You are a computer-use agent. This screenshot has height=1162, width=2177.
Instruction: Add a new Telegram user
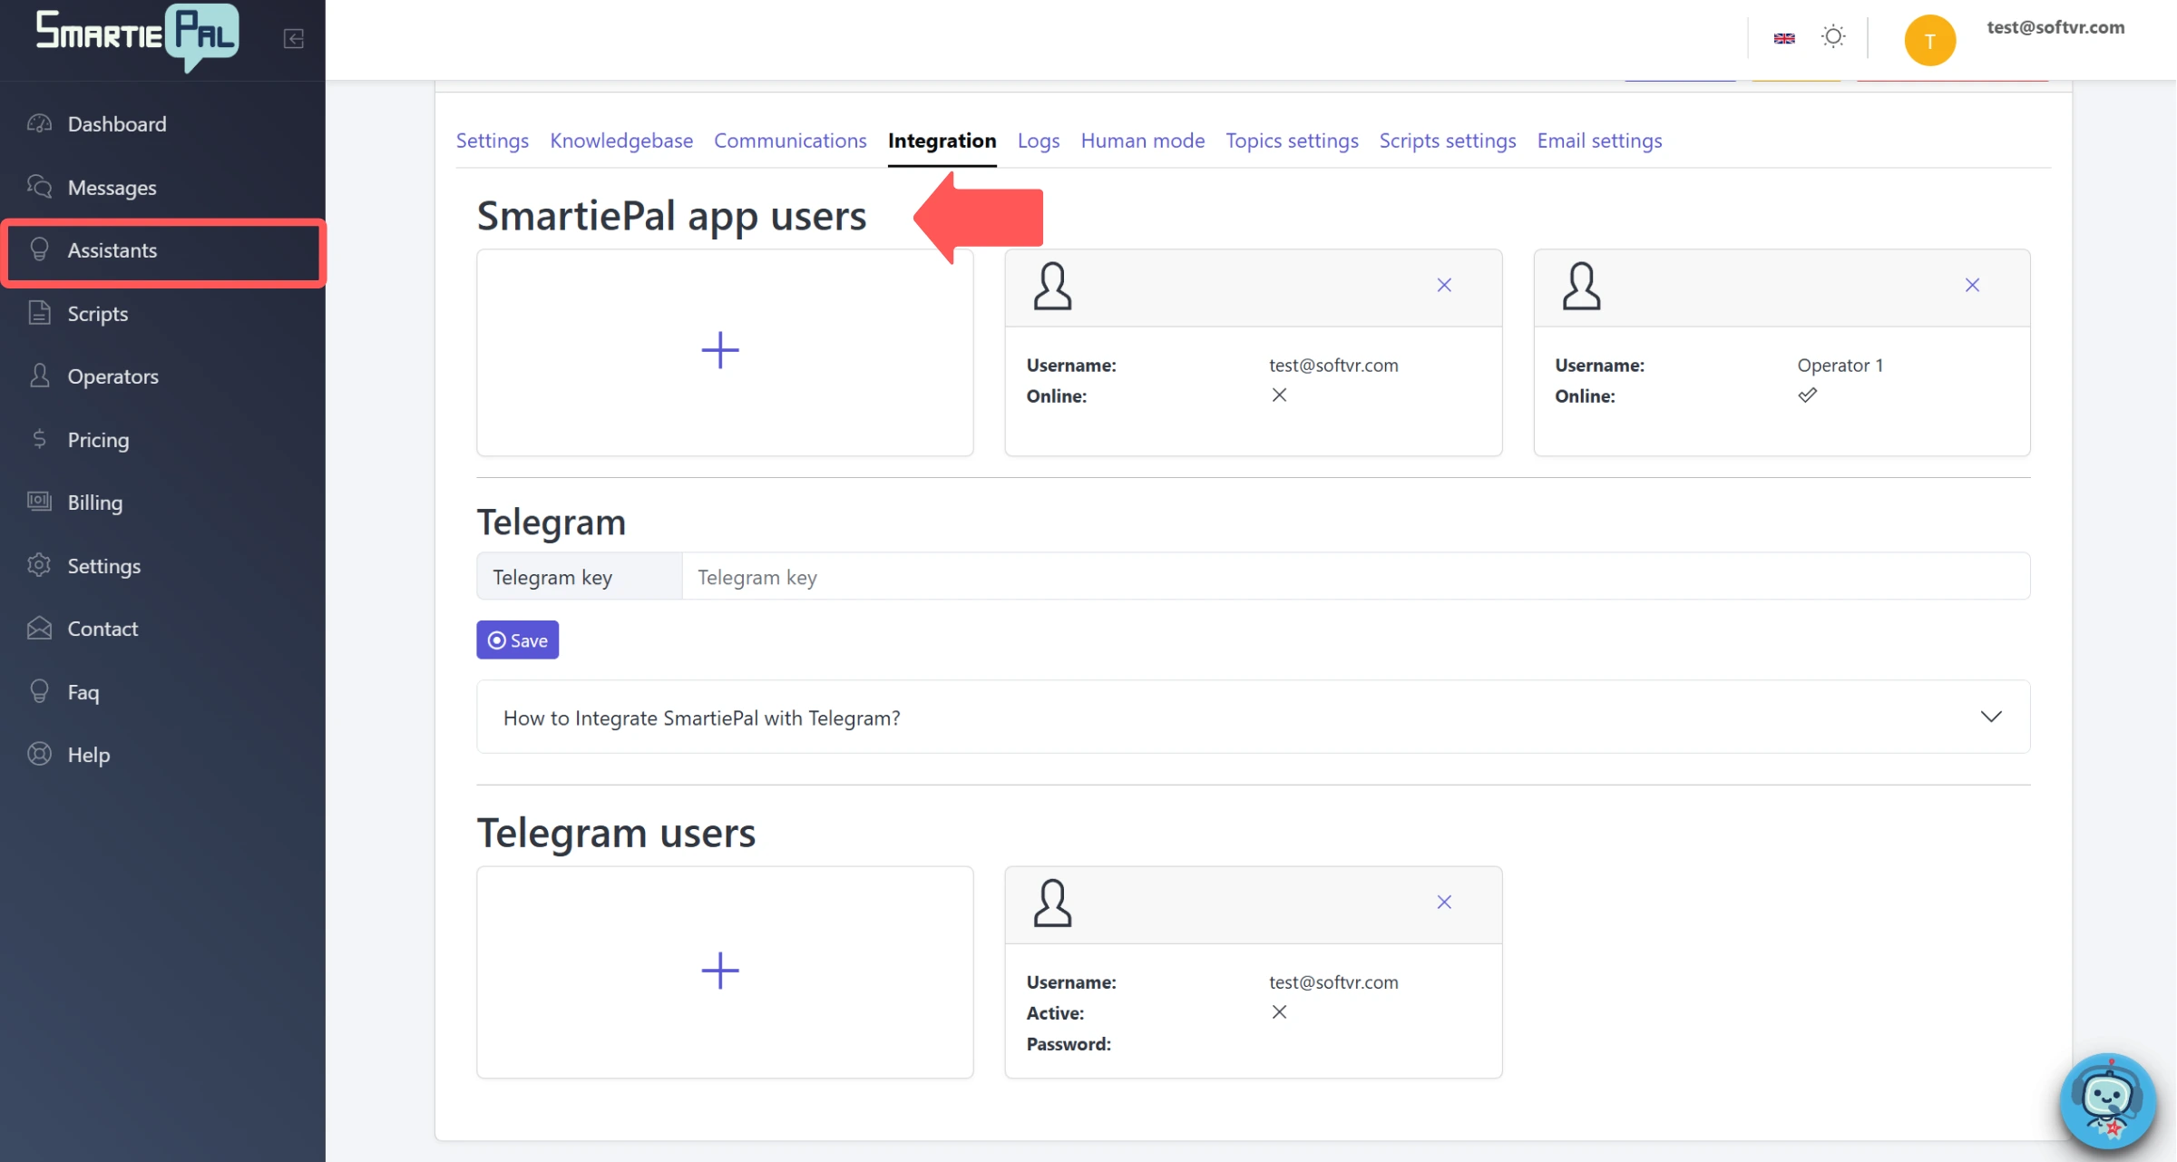pyautogui.click(x=720, y=971)
